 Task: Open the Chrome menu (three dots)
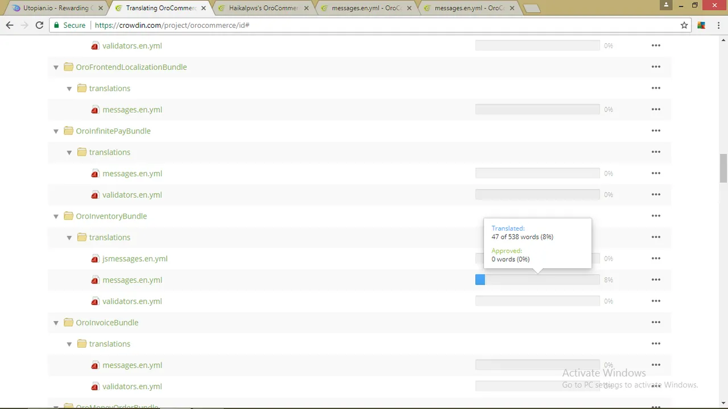click(718, 25)
